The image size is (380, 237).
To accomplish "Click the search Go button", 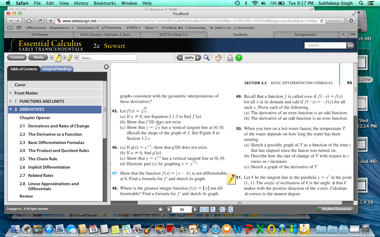I will (350, 45).
